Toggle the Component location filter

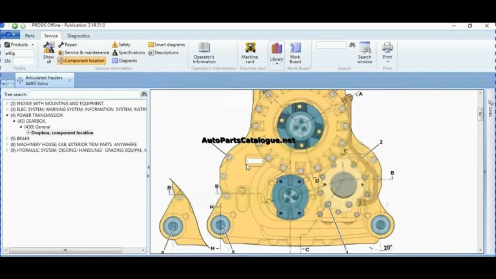click(81, 61)
